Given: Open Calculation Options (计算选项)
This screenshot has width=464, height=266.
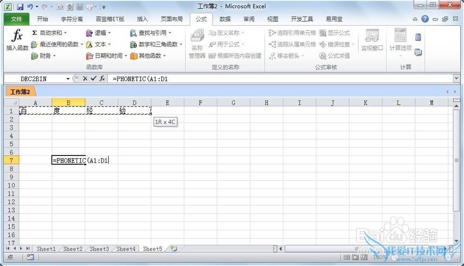Looking at the screenshot, I should click(x=400, y=43).
